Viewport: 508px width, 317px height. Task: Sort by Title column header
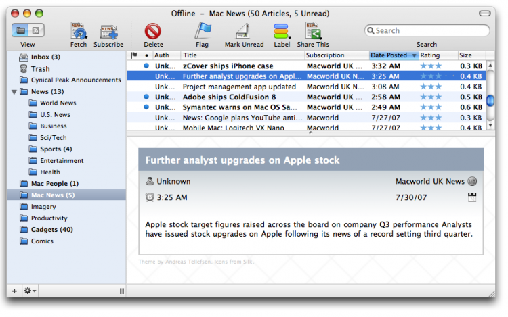pyautogui.click(x=242, y=55)
